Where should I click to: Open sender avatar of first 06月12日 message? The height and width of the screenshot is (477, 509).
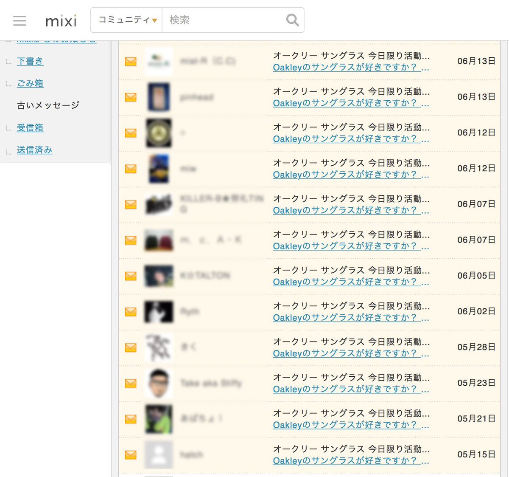(159, 133)
